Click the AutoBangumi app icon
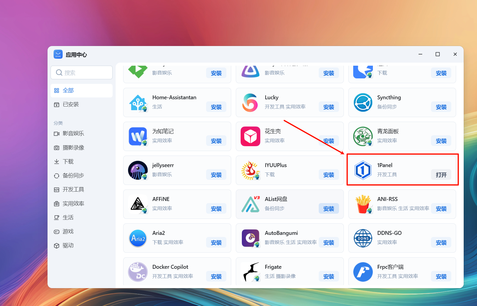Viewport: 477px width, 306px height. 250,238
